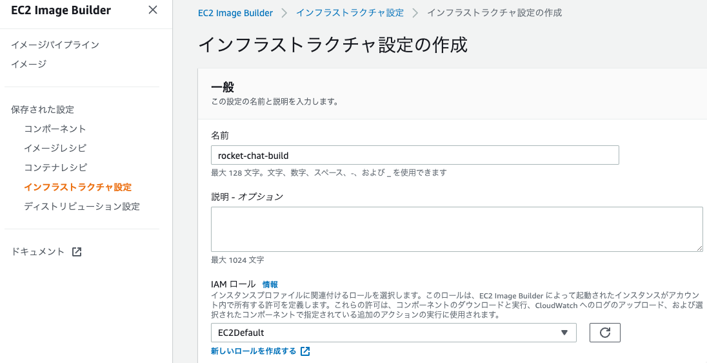Click the refresh icon next to IAM role
Image resolution: width=707 pixels, height=363 pixels.
605,333
